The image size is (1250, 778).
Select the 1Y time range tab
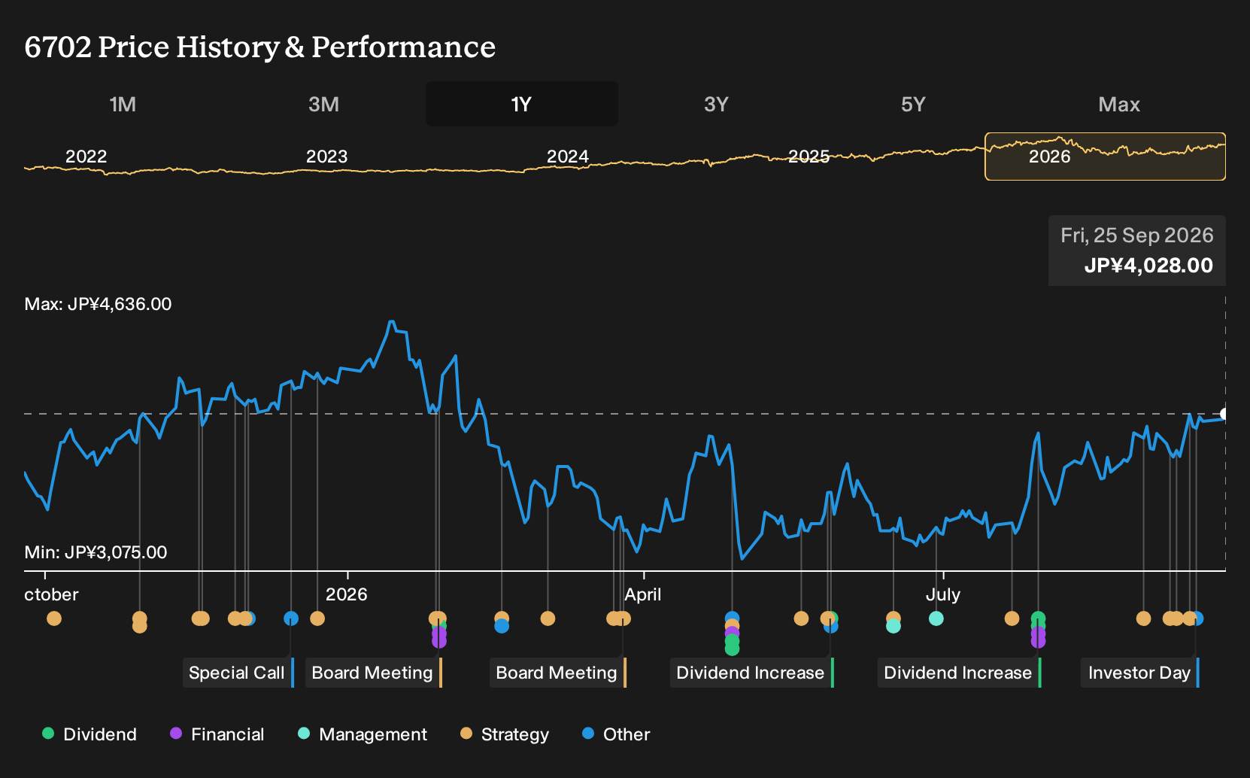(522, 104)
